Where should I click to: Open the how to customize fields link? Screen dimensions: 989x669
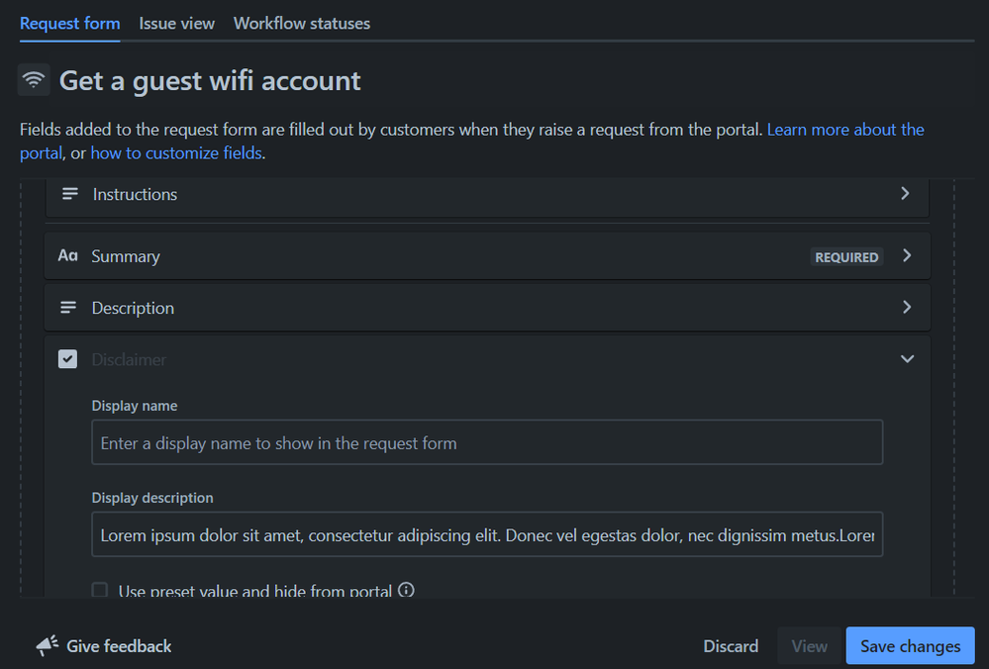coord(176,153)
